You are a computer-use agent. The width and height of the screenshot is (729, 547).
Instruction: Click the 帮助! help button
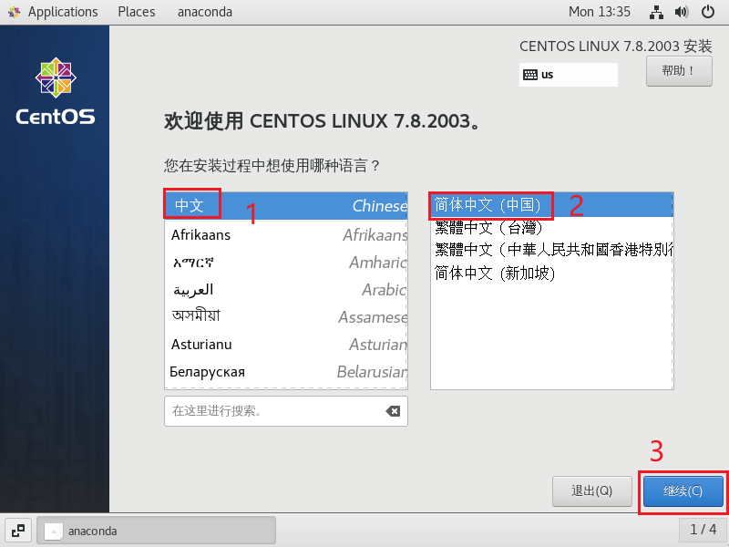pyautogui.click(x=679, y=71)
